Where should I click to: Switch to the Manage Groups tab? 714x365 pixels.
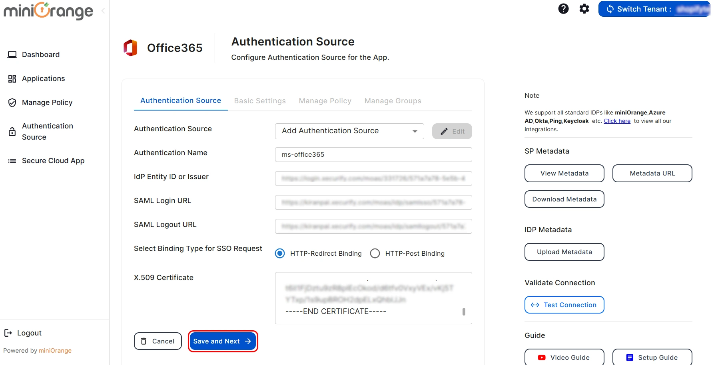393,101
